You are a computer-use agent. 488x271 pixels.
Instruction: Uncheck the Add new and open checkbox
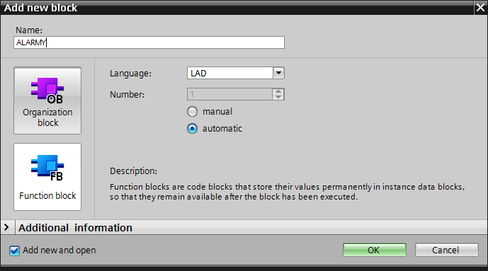coord(14,250)
